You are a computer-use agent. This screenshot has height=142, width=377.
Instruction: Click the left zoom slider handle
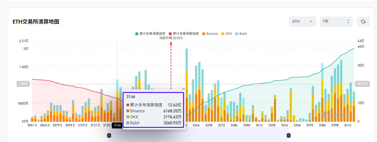(109, 135)
